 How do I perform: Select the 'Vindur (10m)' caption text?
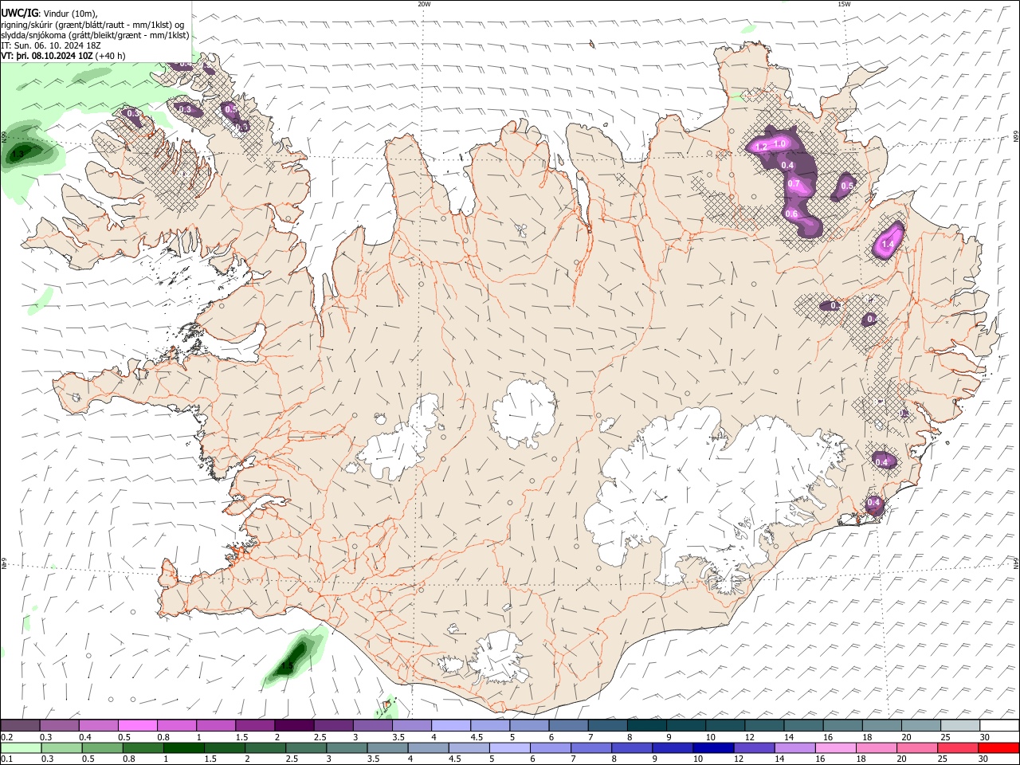tap(71, 14)
